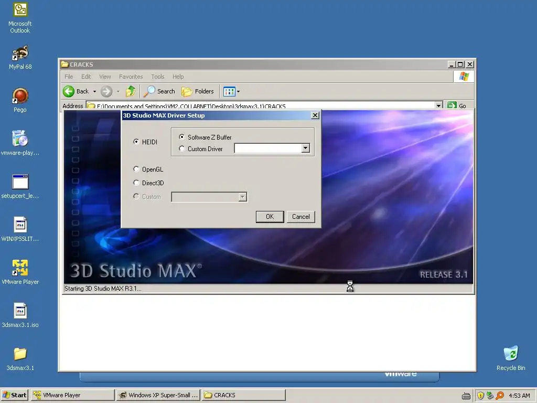Open Microsoft Outlook desktop icon
Screen dimensions: 537x403
click(20, 18)
